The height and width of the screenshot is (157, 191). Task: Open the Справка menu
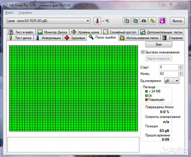[25, 13]
